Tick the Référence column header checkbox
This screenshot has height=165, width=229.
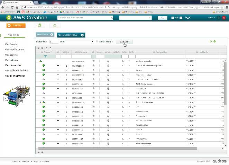pyautogui.click(x=74, y=52)
